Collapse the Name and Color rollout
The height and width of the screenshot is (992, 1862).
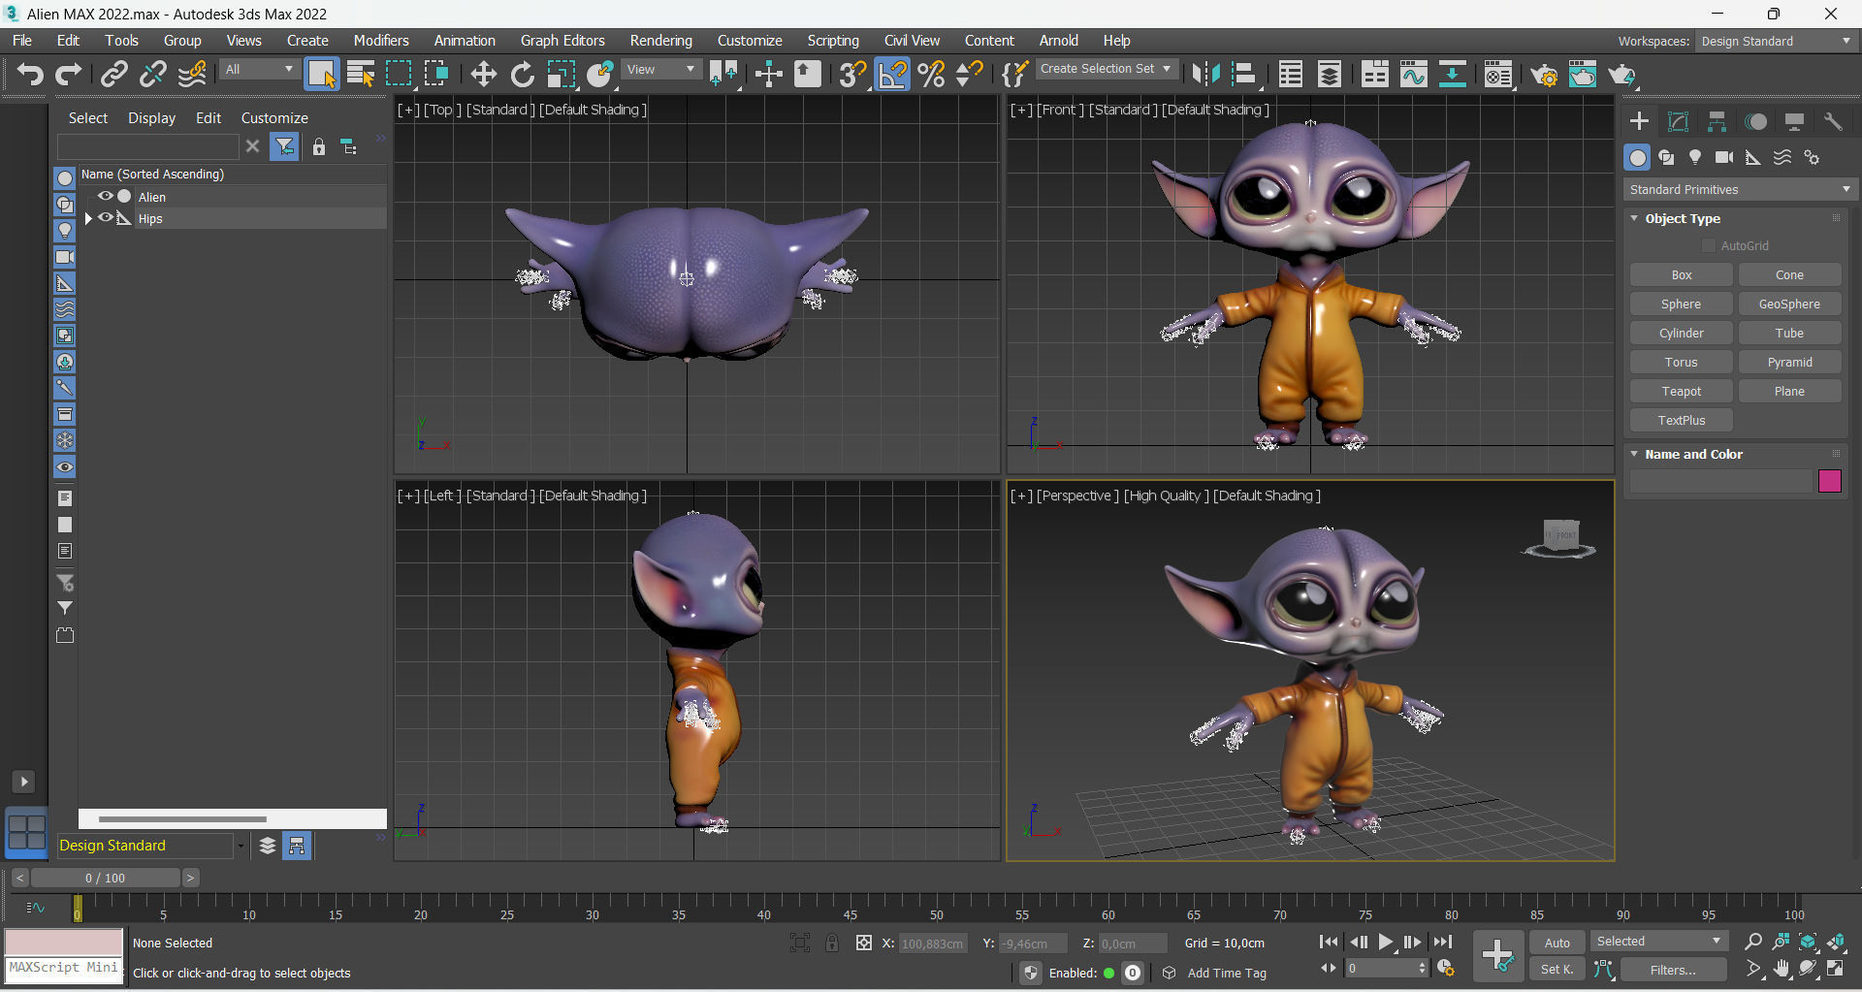pyautogui.click(x=1635, y=454)
